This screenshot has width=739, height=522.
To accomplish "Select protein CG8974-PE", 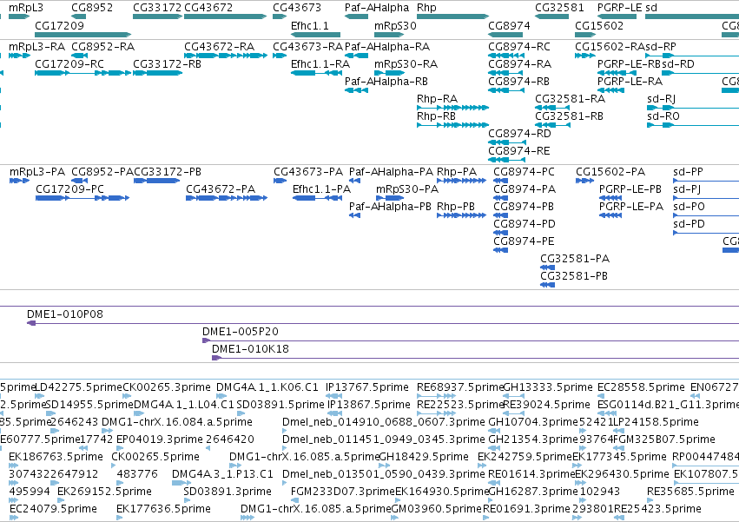I will [x=525, y=241].
